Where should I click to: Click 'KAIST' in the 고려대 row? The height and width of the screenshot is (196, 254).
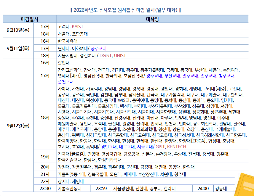click(78, 27)
